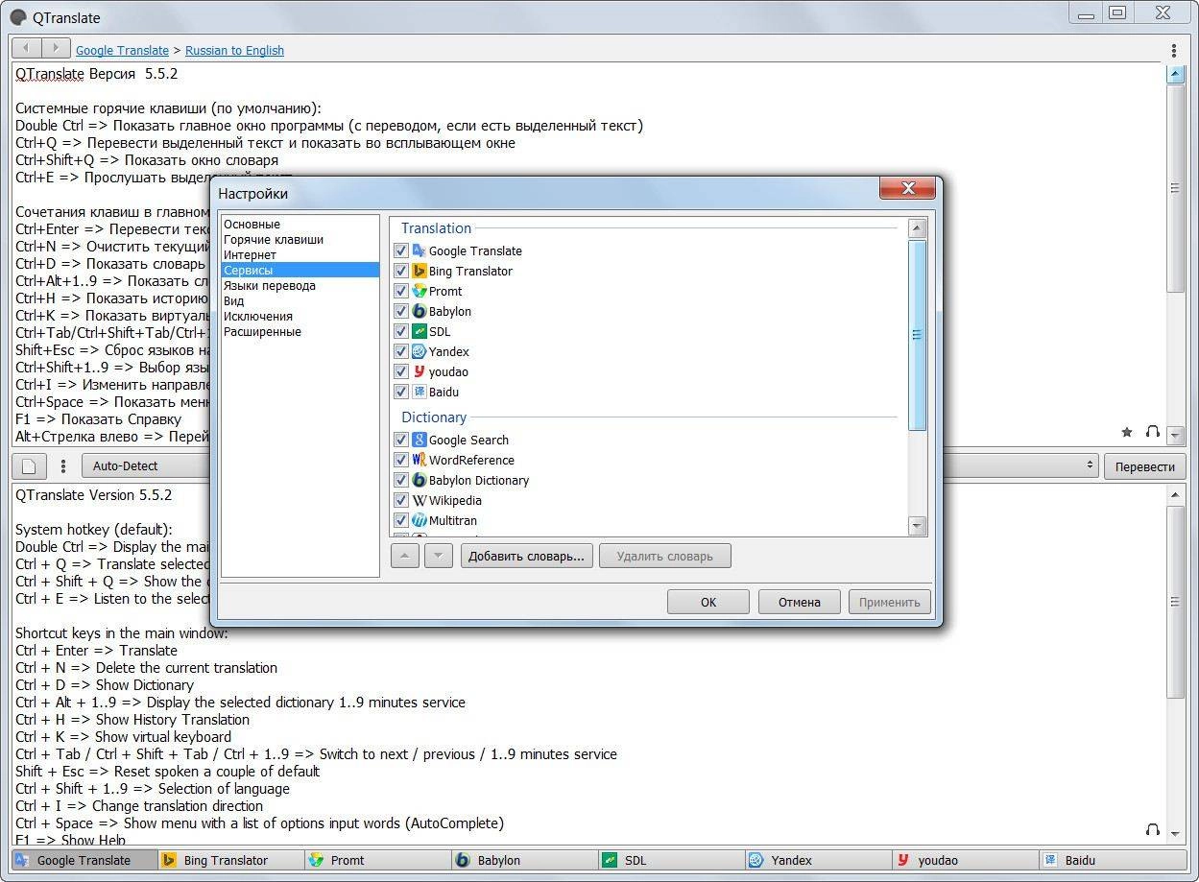Click Добавить словарь button
1199x882 pixels.
pos(527,556)
